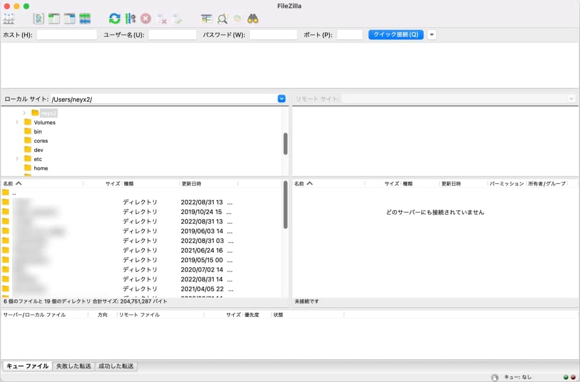The image size is (580, 382).
Task: Click the queue status icon beside キュー: なし
Action: (x=495, y=377)
